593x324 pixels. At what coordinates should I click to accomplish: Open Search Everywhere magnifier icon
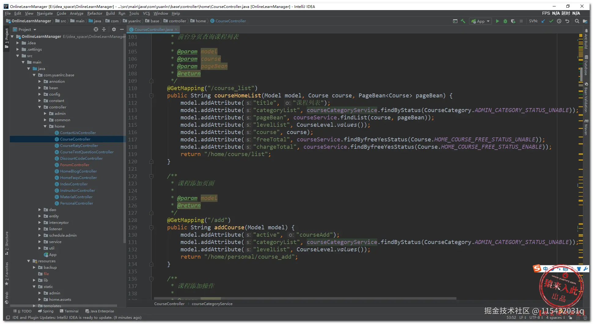tap(577, 21)
